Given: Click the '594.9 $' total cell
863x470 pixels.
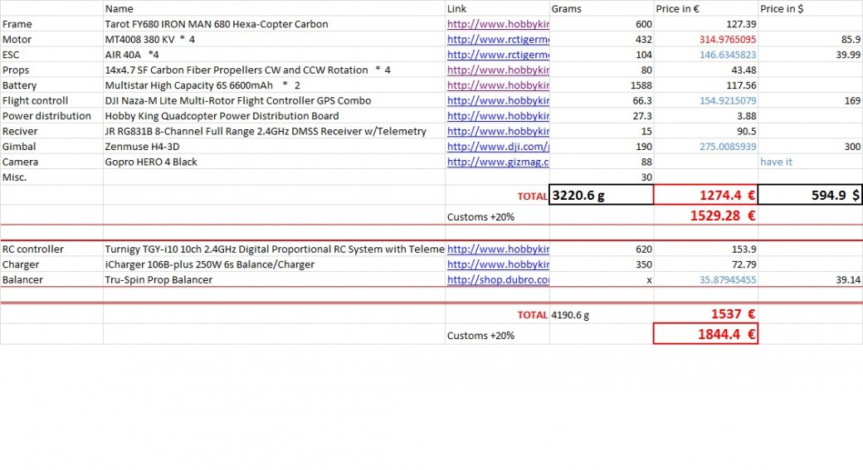Looking at the screenshot, I should [x=810, y=195].
